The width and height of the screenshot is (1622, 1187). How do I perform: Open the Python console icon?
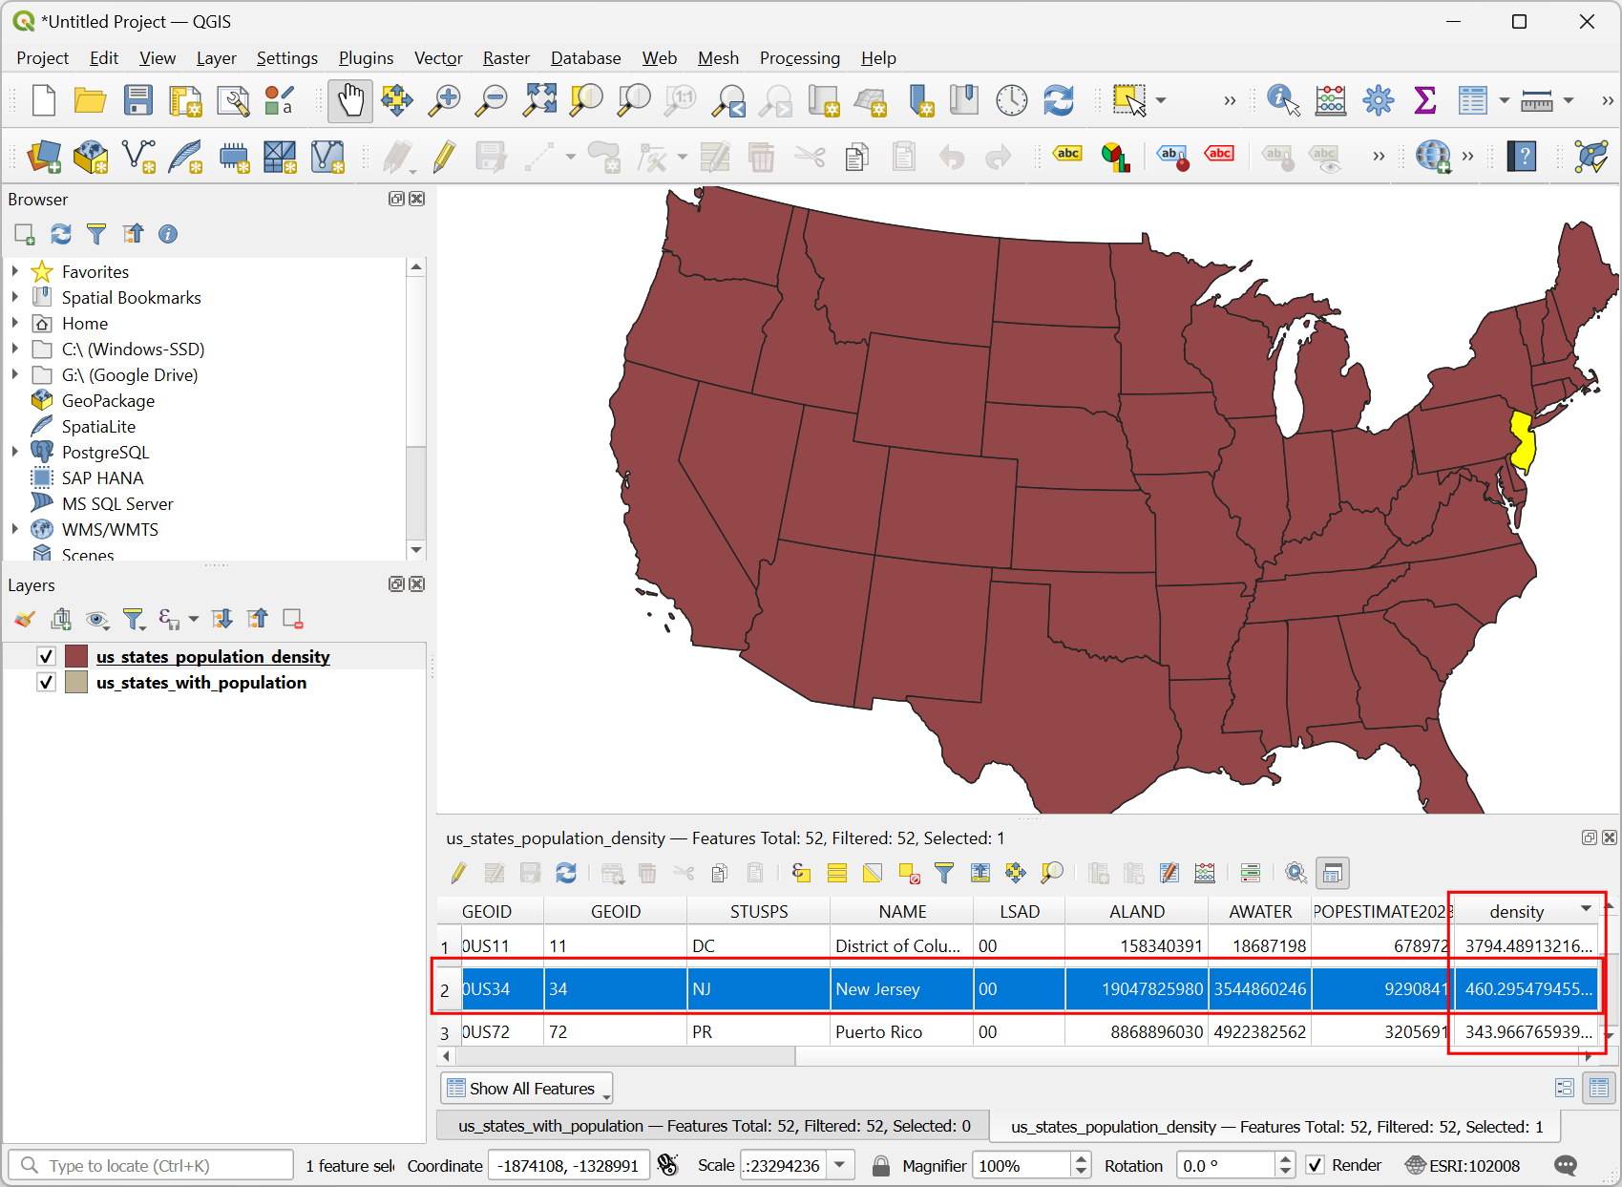click(x=1591, y=157)
